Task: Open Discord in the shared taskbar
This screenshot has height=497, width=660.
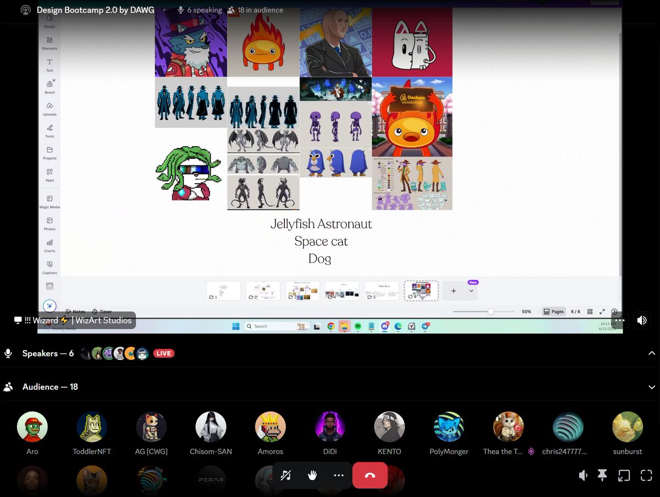Action: click(x=385, y=326)
